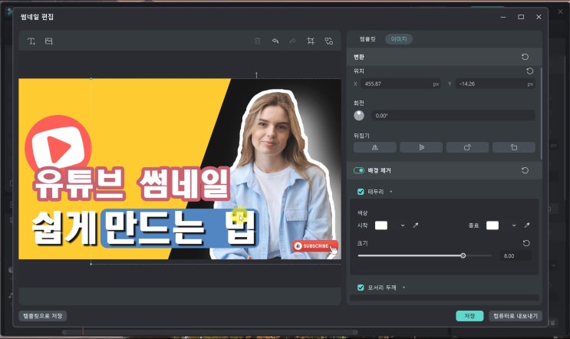Reset the 변환 section
Image resolution: width=570 pixels, height=339 pixels.
(525, 57)
